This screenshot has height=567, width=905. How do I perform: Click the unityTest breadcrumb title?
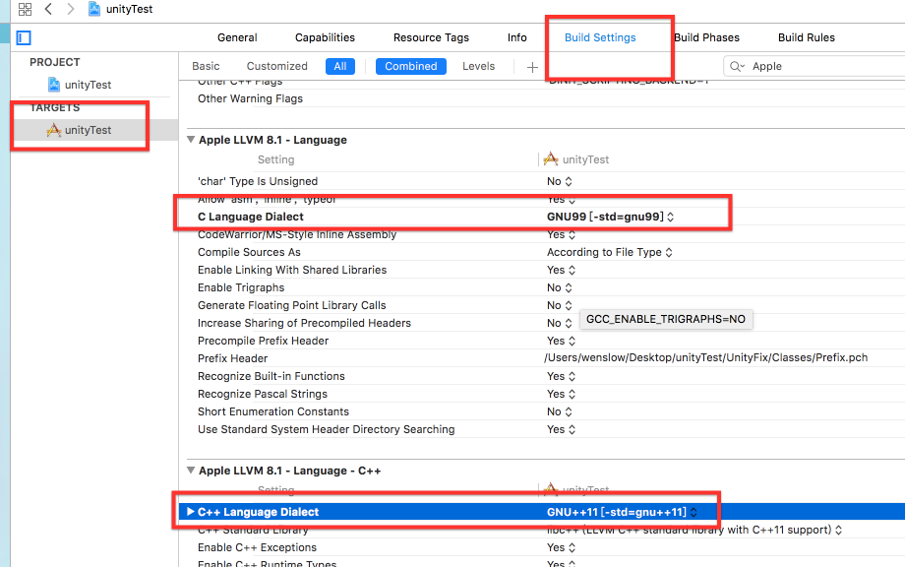click(x=129, y=9)
